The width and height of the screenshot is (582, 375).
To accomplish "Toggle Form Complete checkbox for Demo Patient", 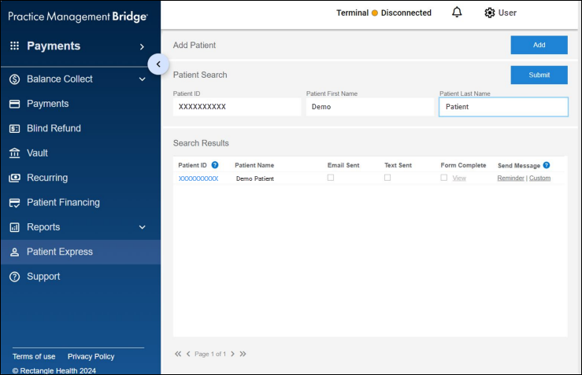I will click(444, 178).
